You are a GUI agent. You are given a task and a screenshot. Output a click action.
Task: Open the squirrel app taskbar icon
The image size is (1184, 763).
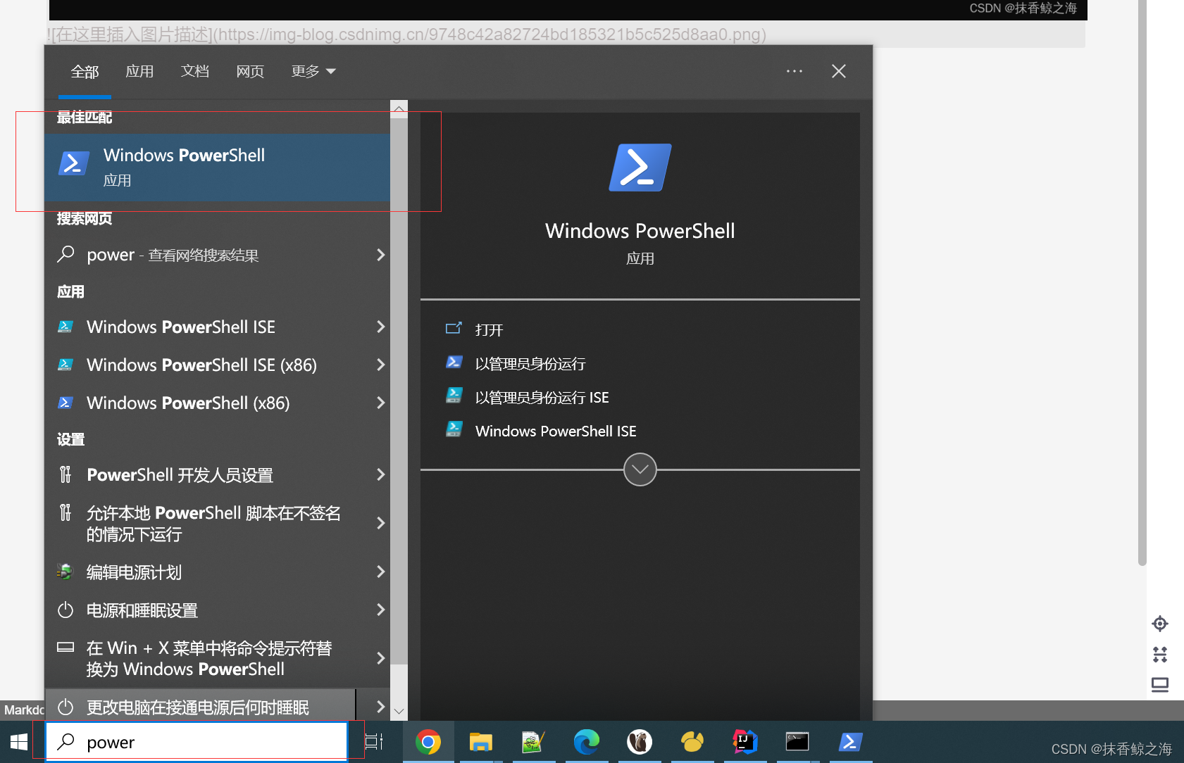(640, 742)
